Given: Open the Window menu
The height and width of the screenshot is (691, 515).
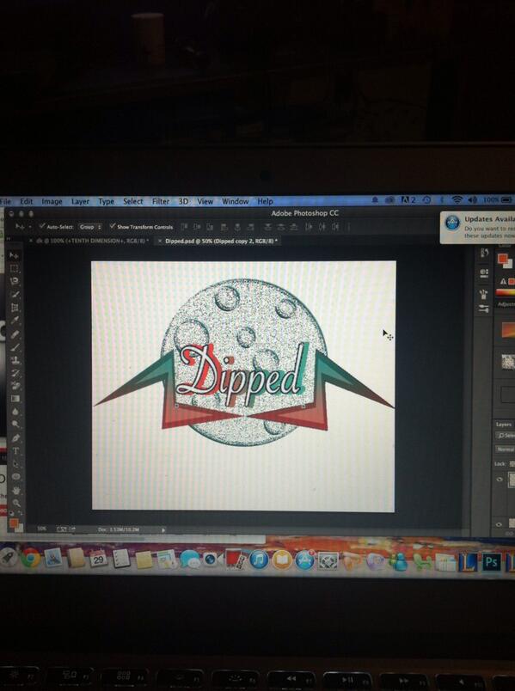Looking at the screenshot, I should [235, 201].
